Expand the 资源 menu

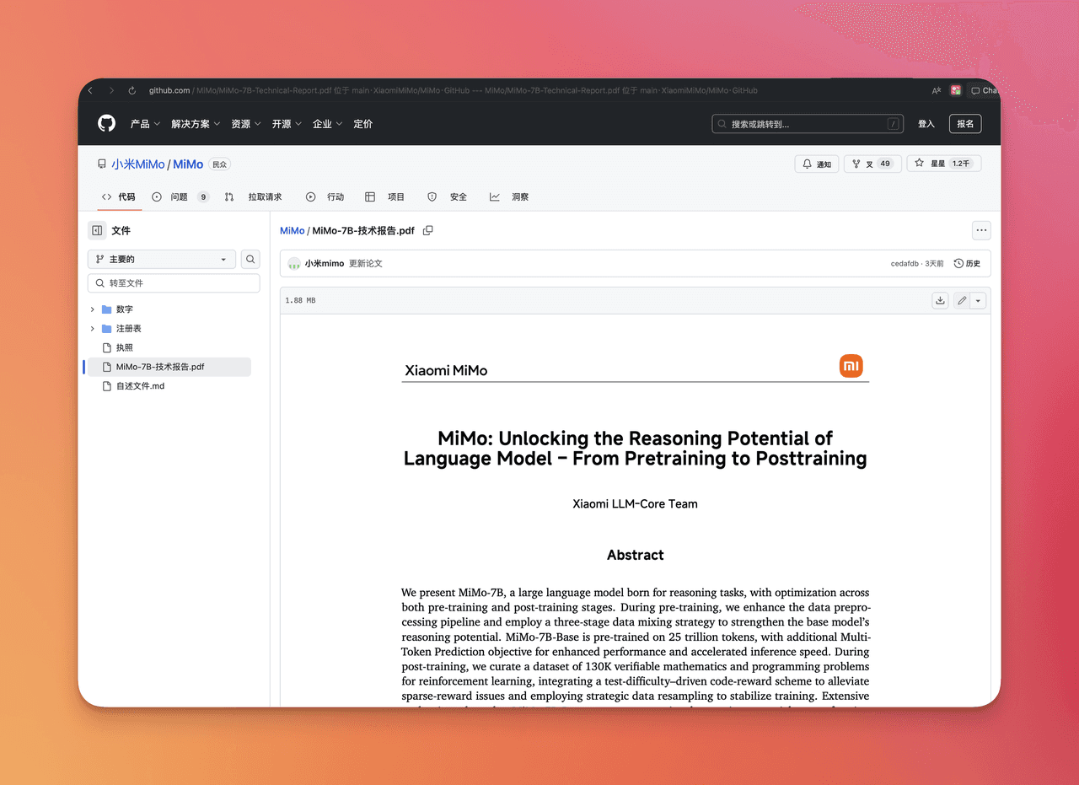coord(246,124)
